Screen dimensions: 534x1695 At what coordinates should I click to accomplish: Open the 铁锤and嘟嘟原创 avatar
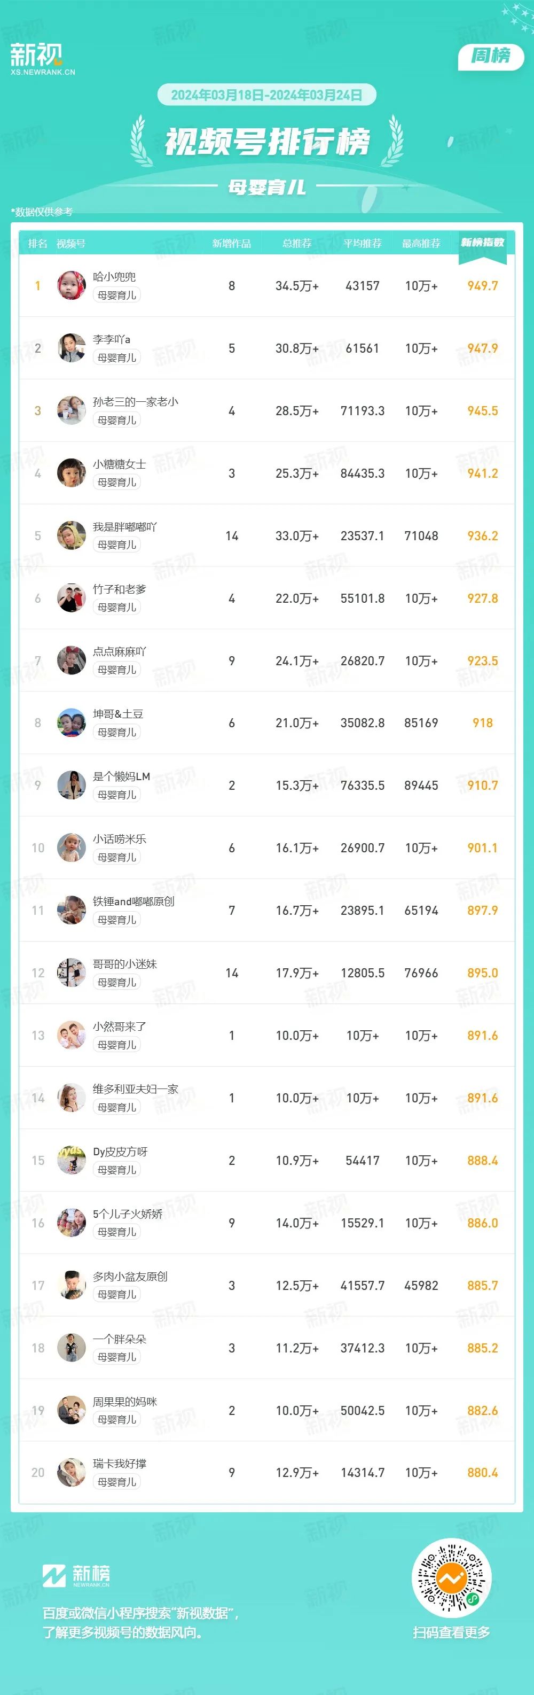point(71,911)
